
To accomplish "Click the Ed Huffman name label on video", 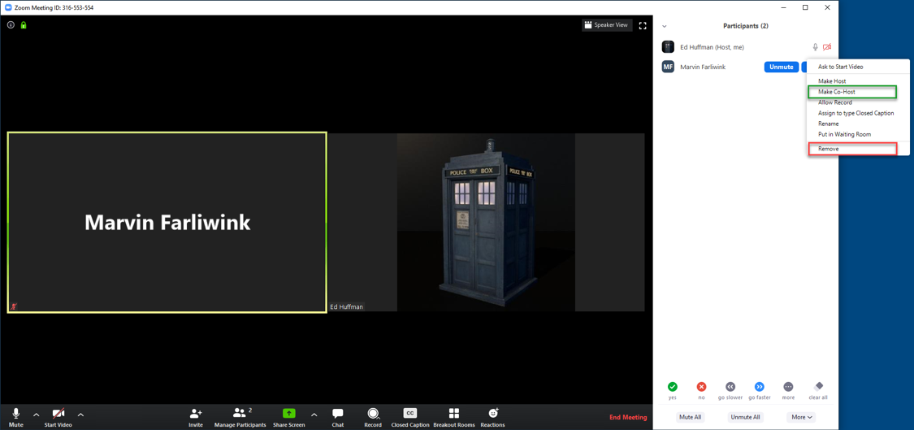I will (x=347, y=307).
